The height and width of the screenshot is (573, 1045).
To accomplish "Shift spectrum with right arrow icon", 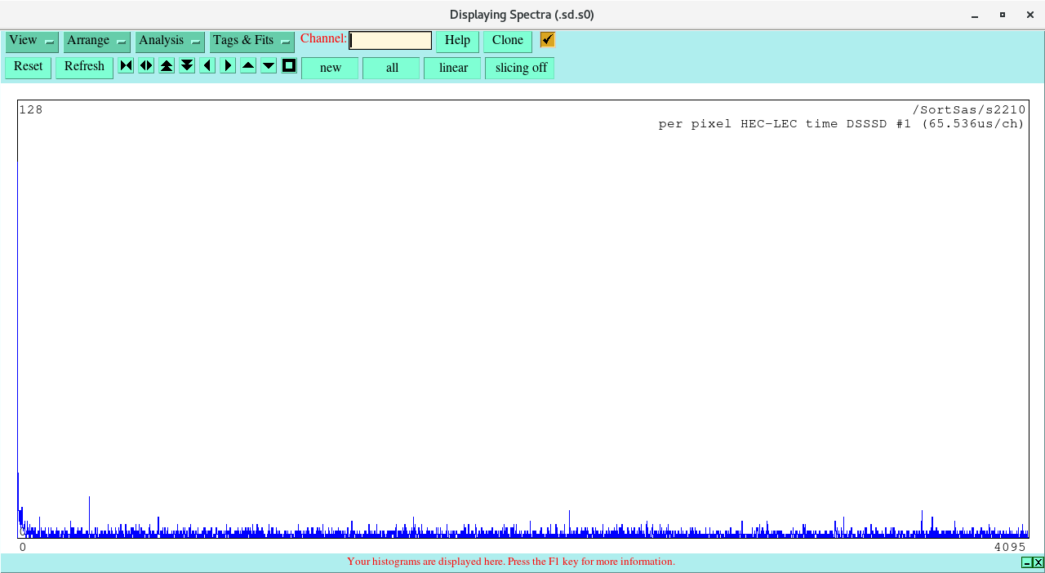I will (228, 65).
